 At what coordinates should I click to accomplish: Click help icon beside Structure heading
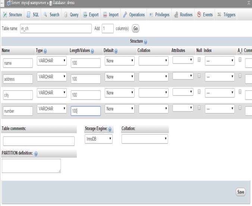145,42
